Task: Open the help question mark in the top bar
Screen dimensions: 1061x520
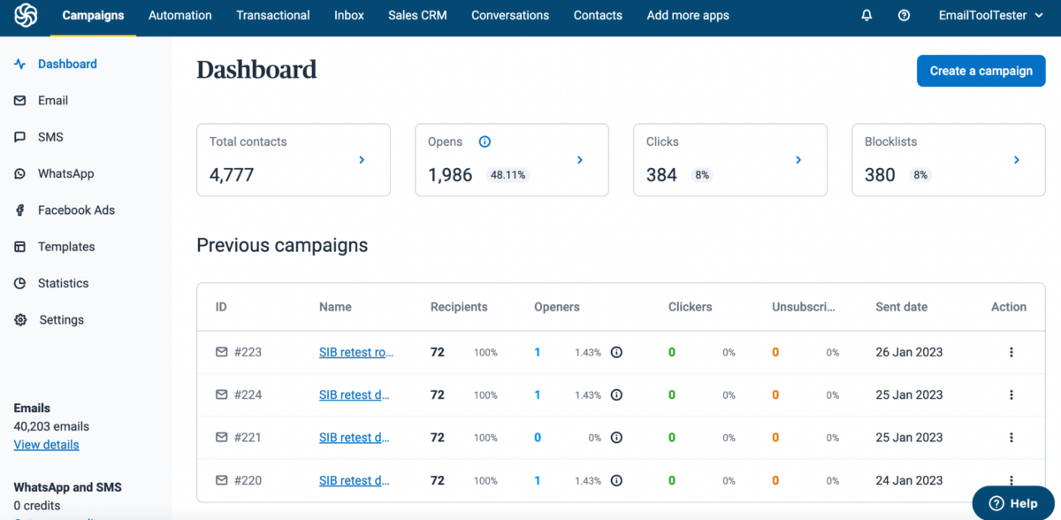Action: point(904,15)
